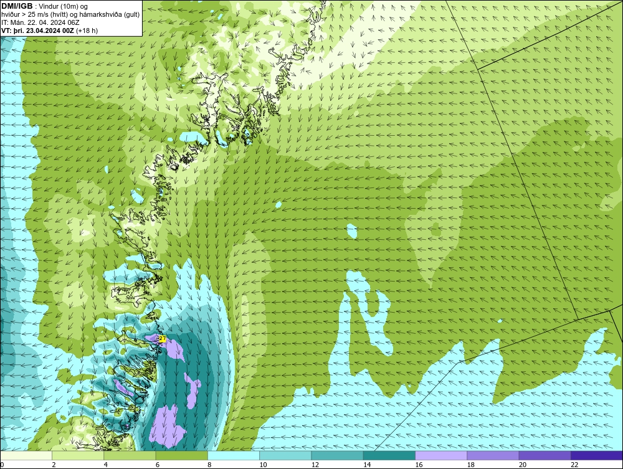Select the 18–20 m/s purple legend swatch
Image resolution: width=623 pixels, height=469 pixels.
[493, 455]
